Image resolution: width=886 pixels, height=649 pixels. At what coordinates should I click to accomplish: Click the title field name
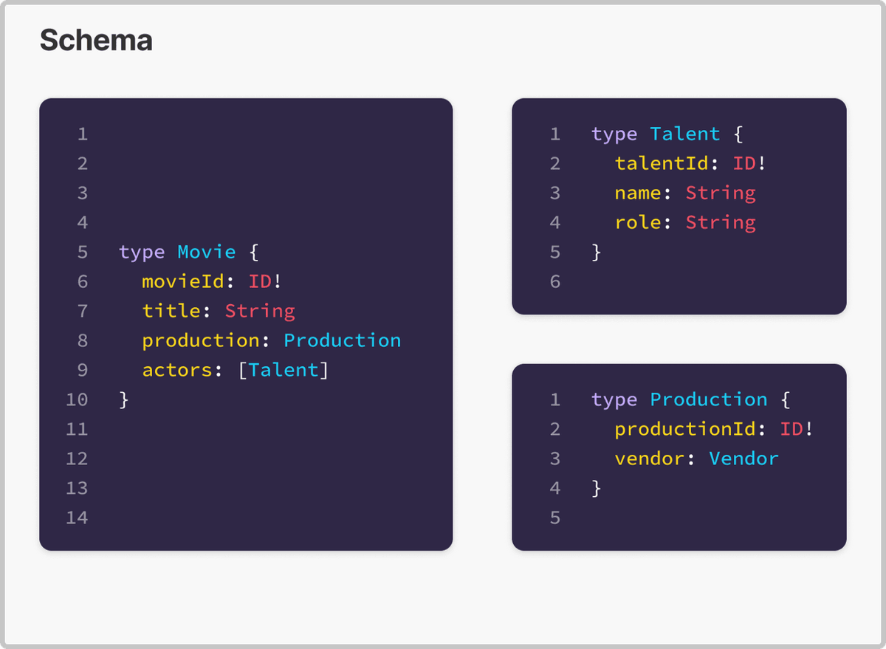tap(171, 311)
